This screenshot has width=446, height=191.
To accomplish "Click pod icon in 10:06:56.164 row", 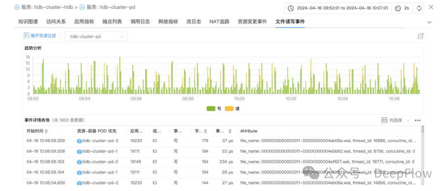I will tap(79, 172).
